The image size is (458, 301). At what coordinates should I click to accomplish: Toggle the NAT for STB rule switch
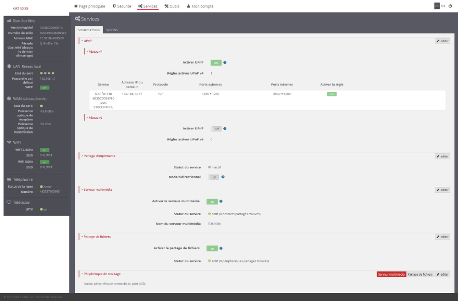click(x=331, y=94)
